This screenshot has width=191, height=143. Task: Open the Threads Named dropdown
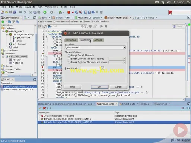click(x=124, y=59)
